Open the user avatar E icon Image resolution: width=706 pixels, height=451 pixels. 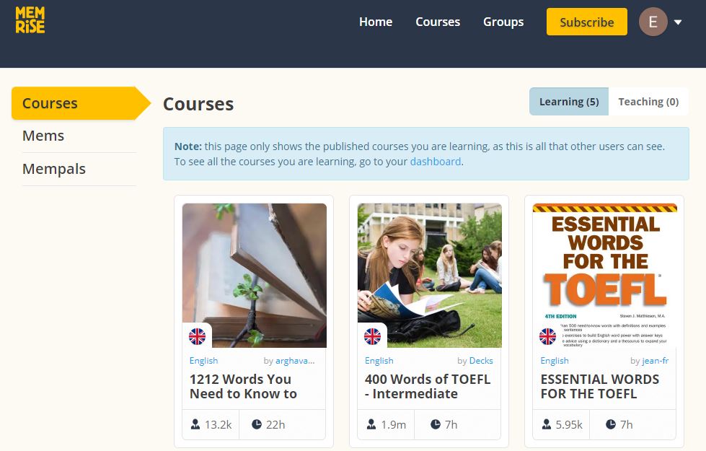[653, 22]
